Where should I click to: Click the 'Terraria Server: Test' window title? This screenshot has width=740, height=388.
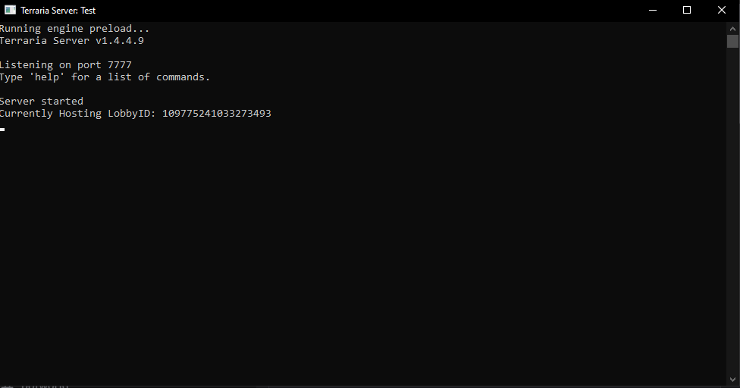pyautogui.click(x=58, y=11)
